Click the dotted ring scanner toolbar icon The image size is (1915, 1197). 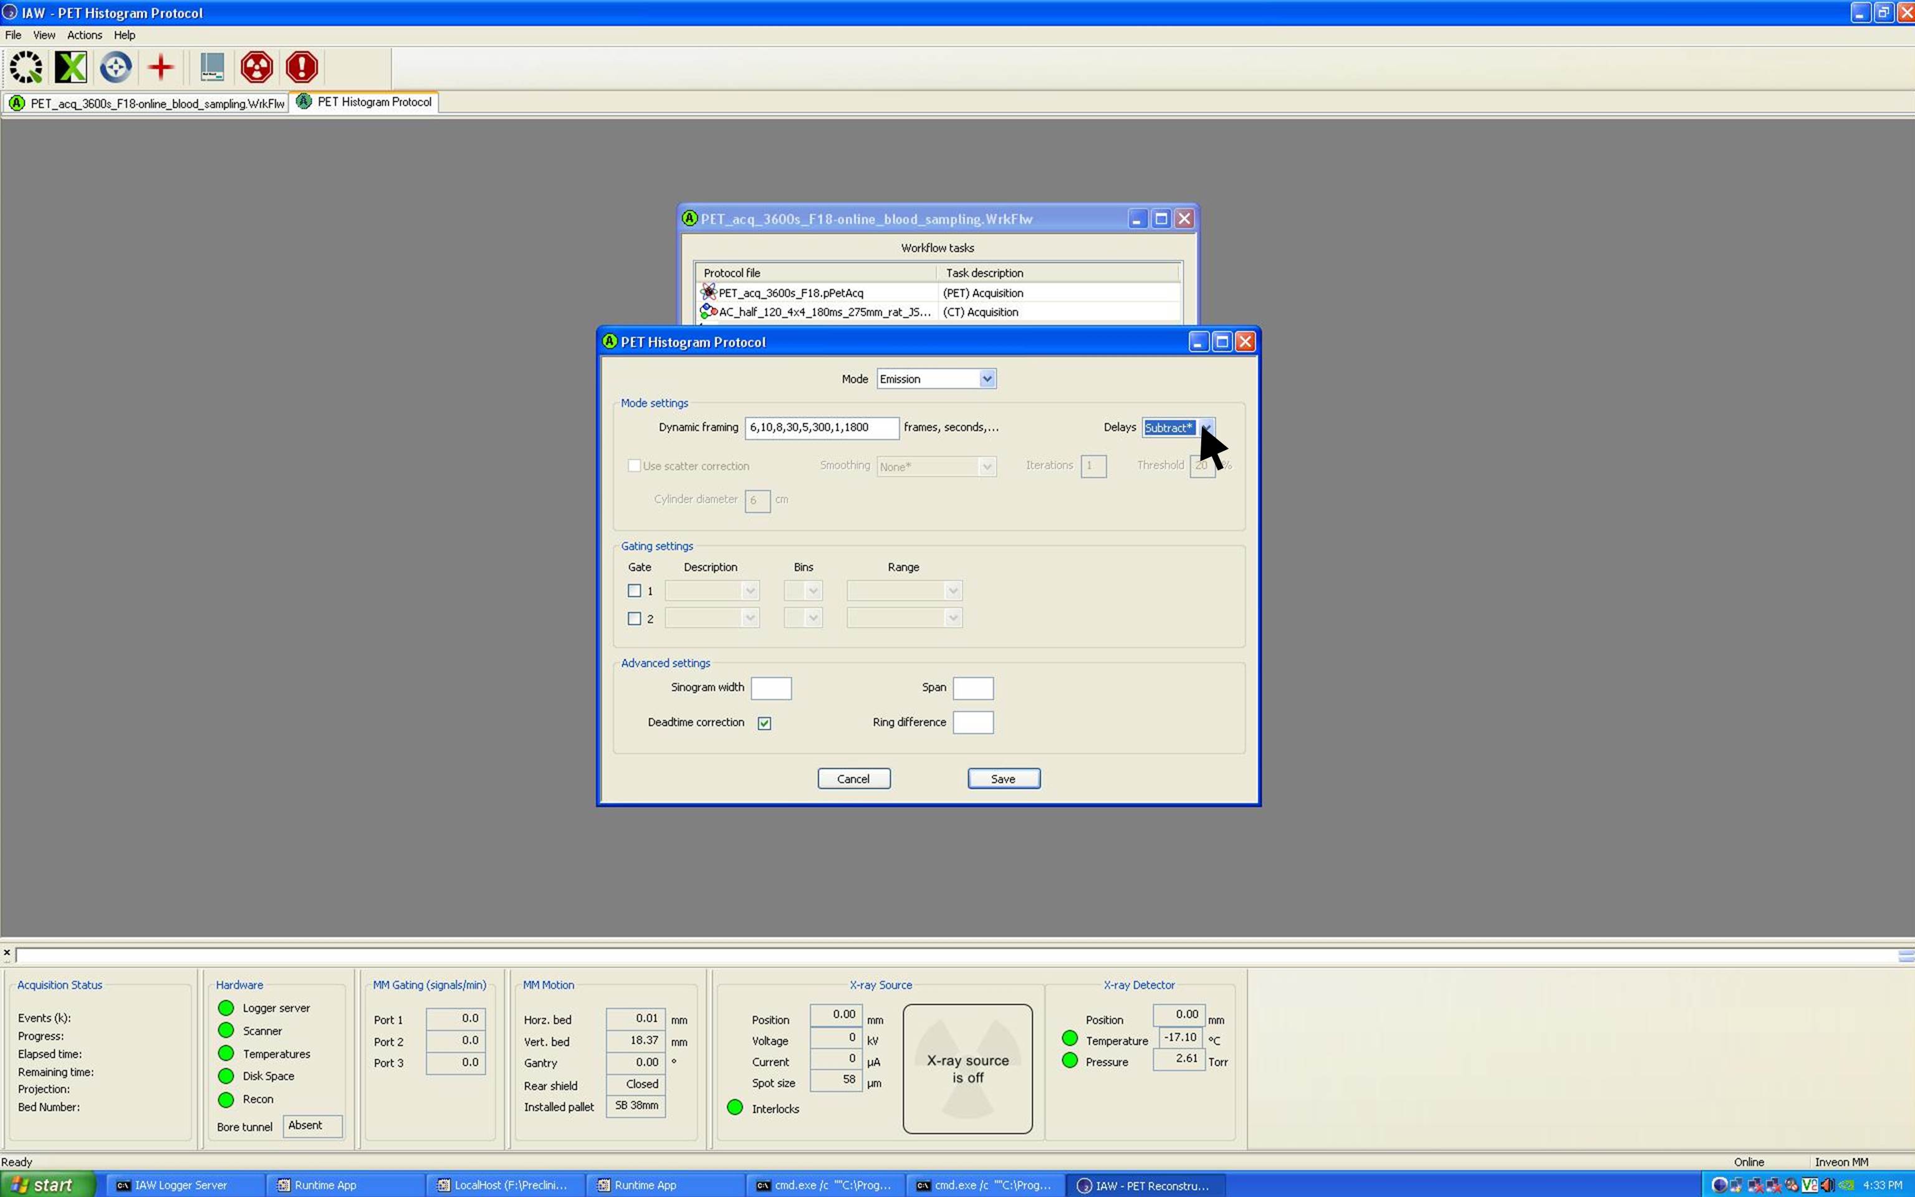(x=26, y=67)
